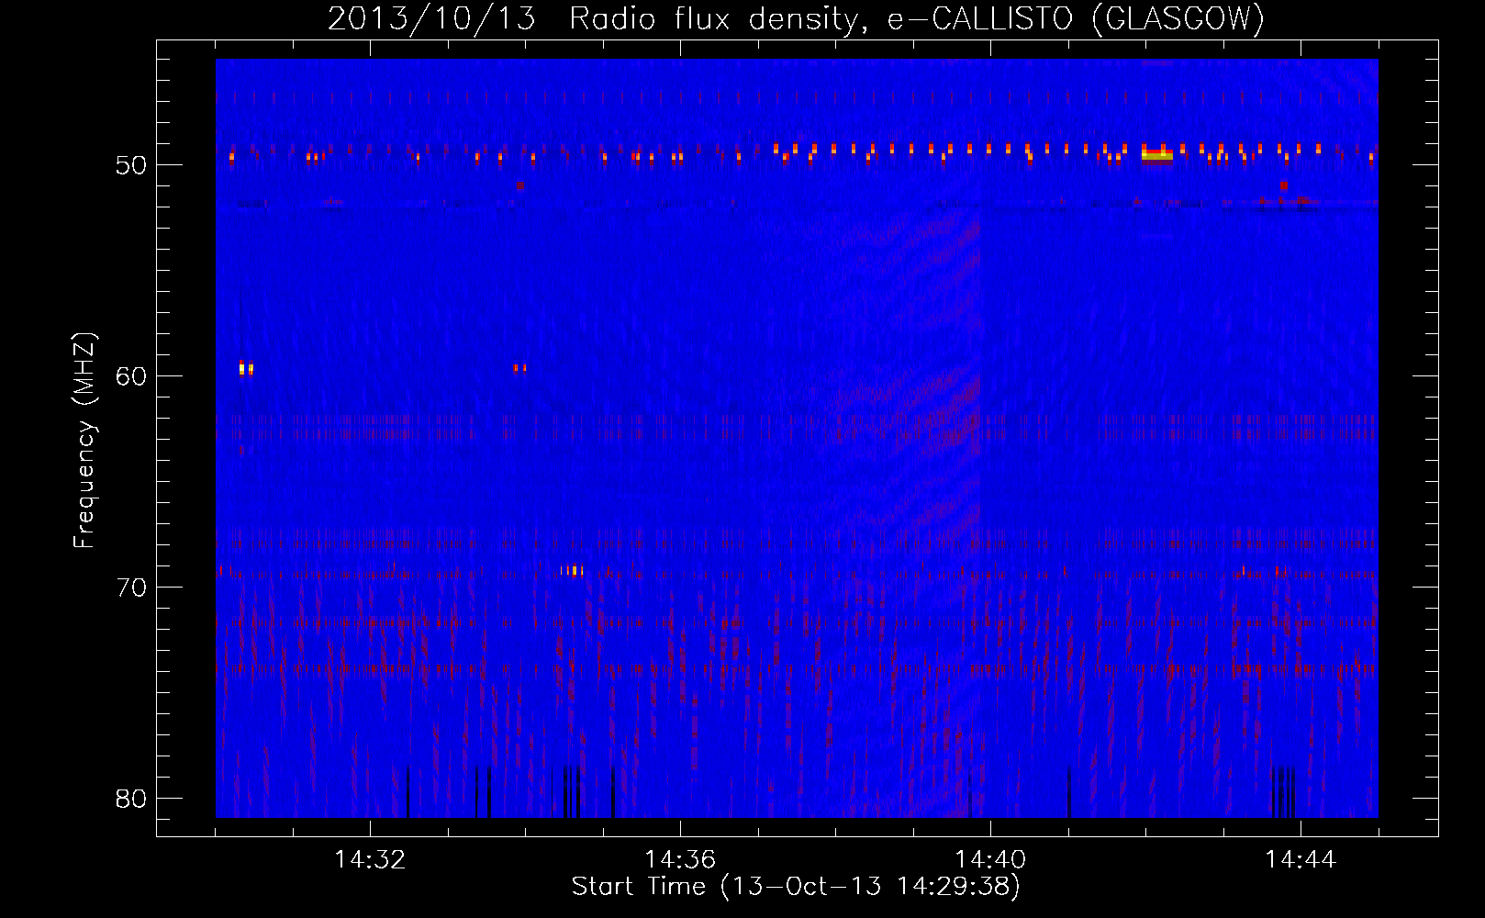
Task: Click the bright yellow burst near 50 MHz
Action: [1157, 155]
